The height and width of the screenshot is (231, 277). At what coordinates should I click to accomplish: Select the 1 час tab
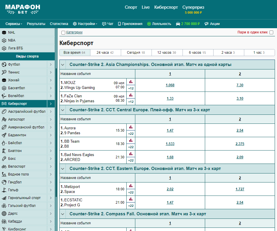pos(259,53)
